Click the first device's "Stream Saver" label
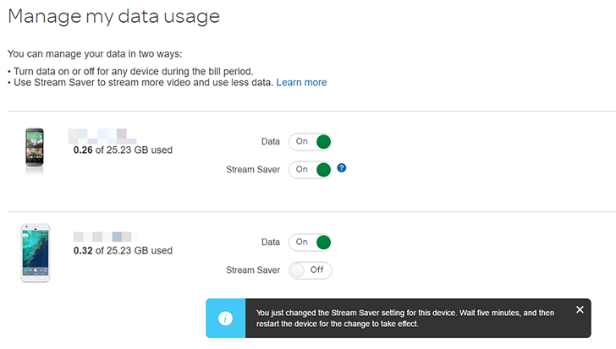616x349 pixels. click(253, 170)
